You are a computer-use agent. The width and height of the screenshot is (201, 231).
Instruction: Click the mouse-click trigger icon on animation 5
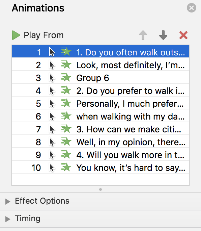pyautogui.click(x=52, y=104)
